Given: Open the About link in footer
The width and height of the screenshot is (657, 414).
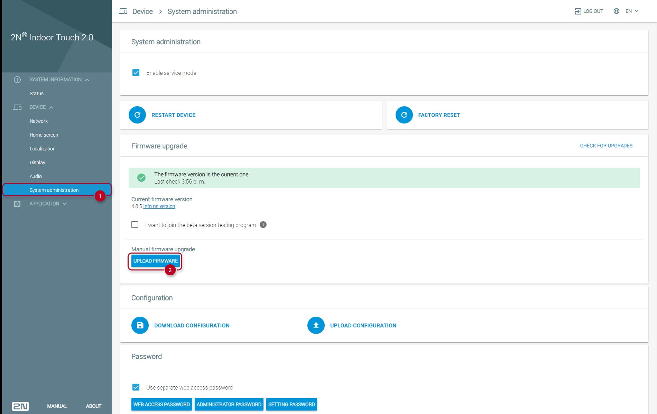Looking at the screenshot, I should (93, 406).
